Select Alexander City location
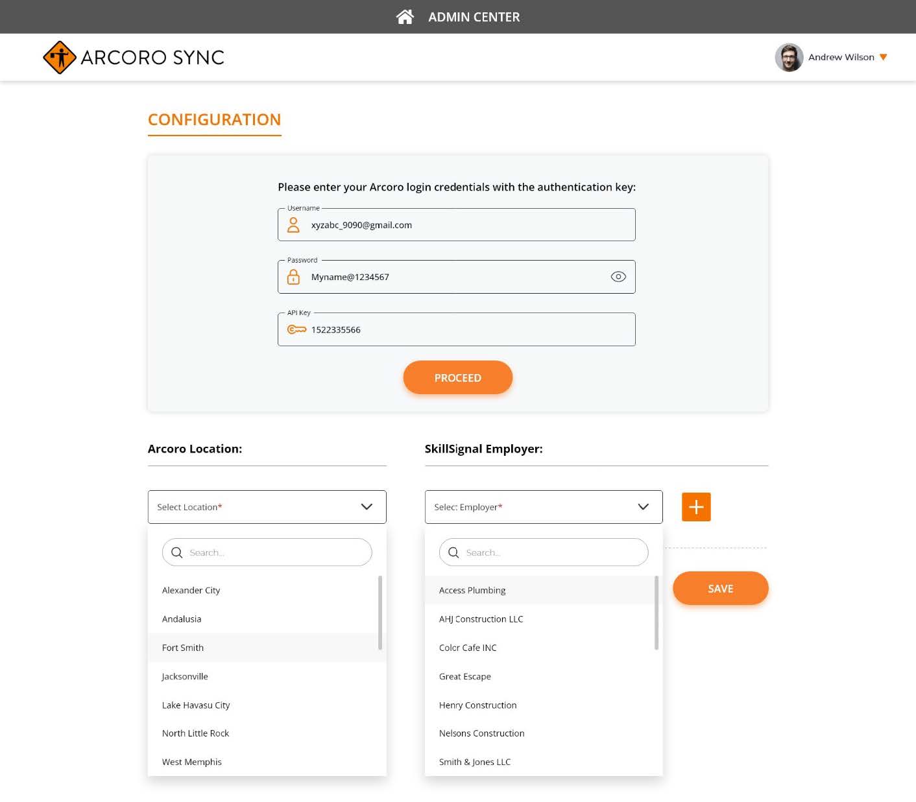916x802 pixels. pyautogui.click(x=263, y=590)
